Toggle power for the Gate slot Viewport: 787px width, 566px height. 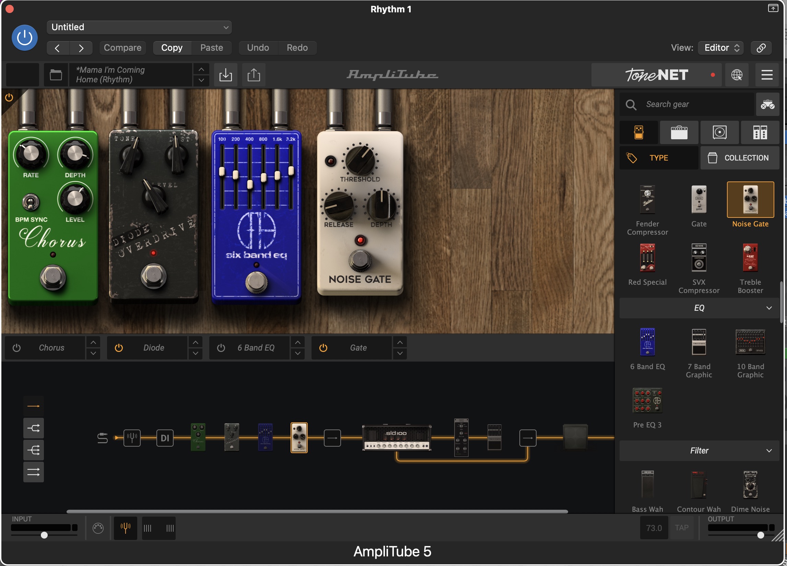click(x=323, y=348)
